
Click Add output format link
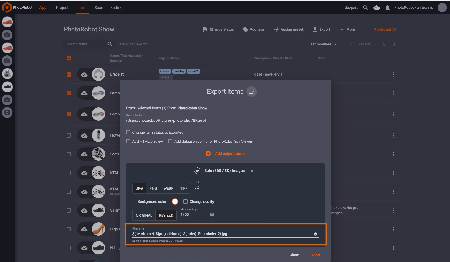[x=230, y=153]
